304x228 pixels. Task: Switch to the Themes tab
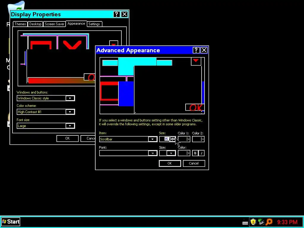coord(20,24)
